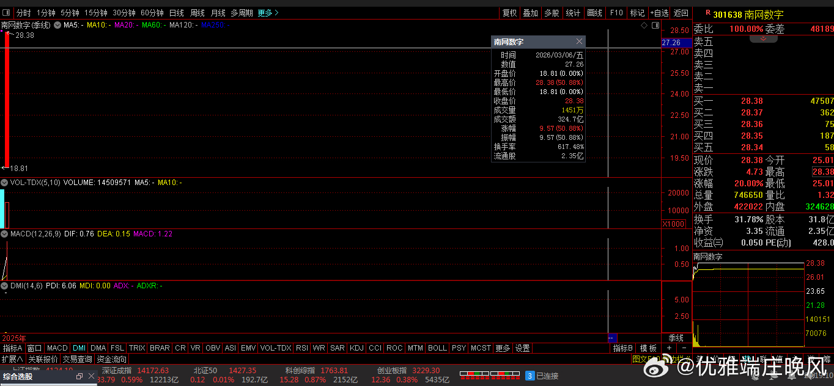Select the DMA indicator tab

(x=98, y=348)
